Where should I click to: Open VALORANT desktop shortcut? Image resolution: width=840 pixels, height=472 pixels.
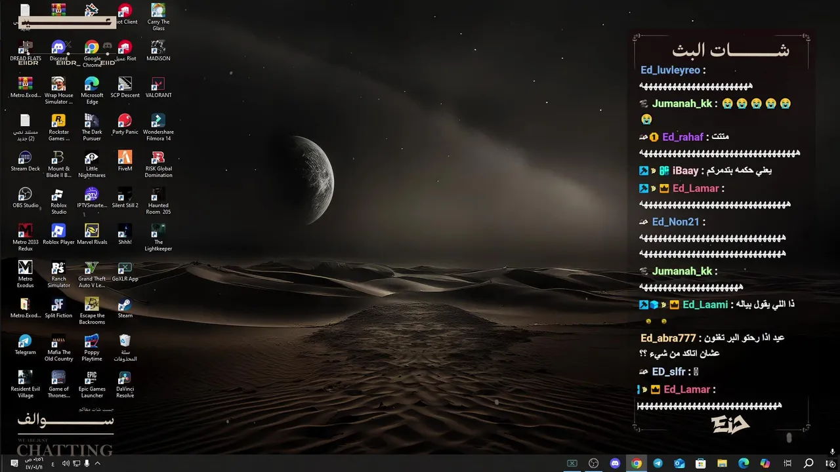pyautogui.click(x=158, y=88)
